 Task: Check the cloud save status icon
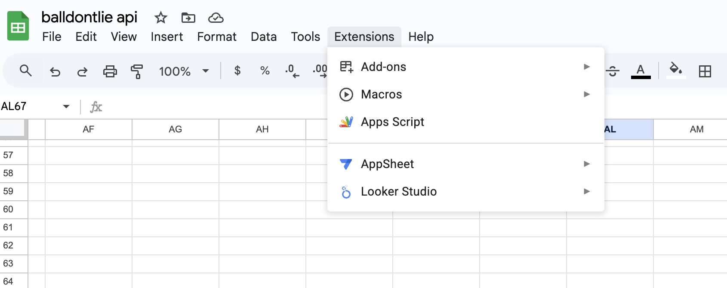coord(216,18)
